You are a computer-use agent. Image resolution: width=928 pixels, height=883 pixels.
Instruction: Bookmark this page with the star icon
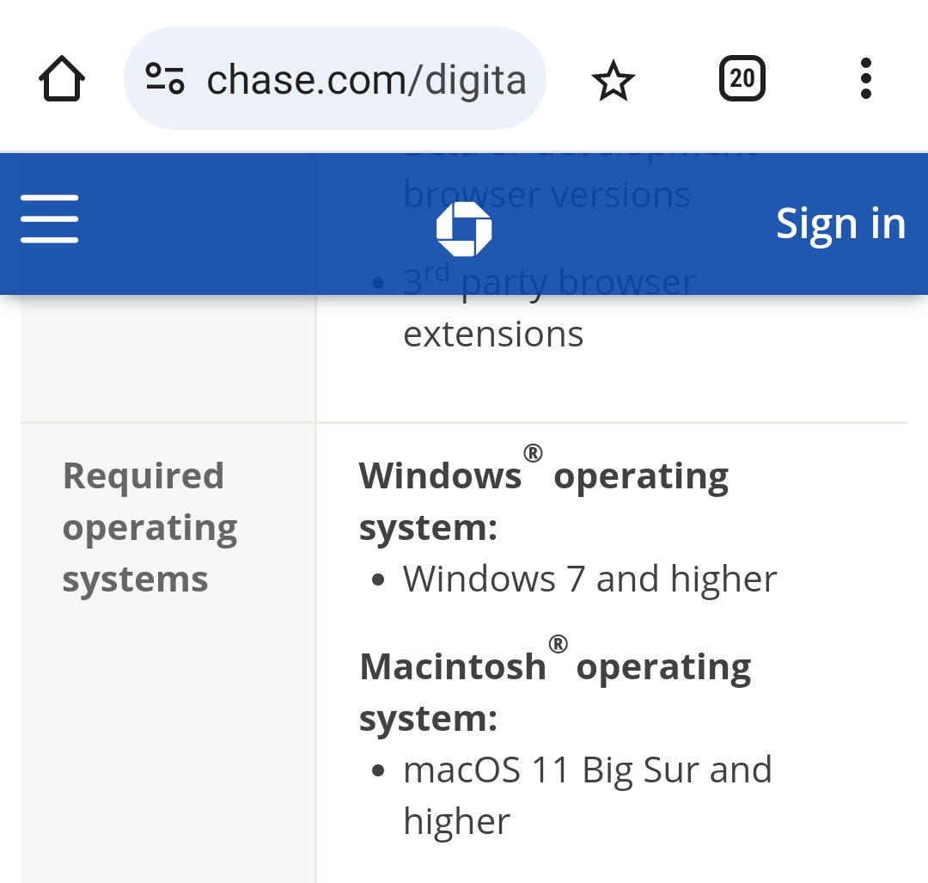(x=613, y=81)
